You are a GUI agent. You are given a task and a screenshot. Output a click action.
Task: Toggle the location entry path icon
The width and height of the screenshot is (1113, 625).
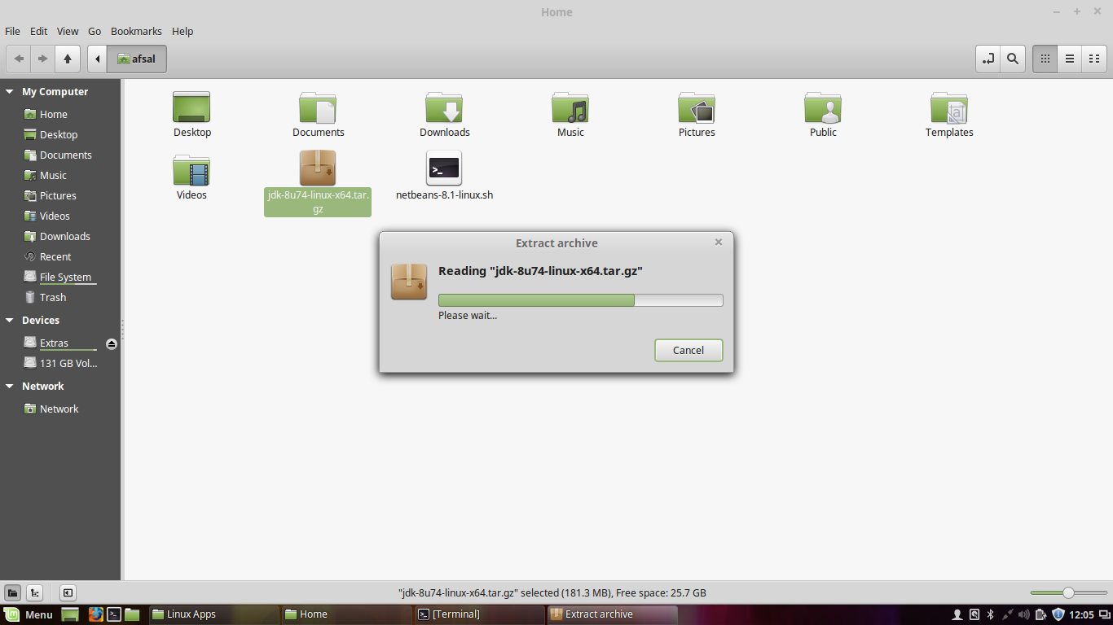(x=988, y=59)
